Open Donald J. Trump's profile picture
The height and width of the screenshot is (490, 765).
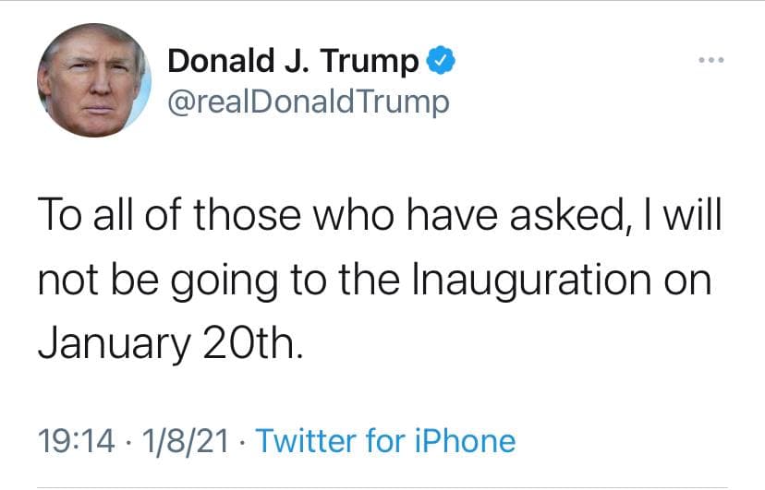[94, 80]
